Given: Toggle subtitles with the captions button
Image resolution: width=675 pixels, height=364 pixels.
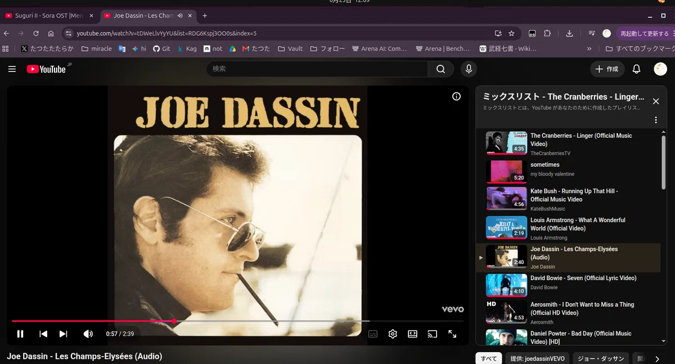Looking at the screenshot, I should click(x=373, y=334).
